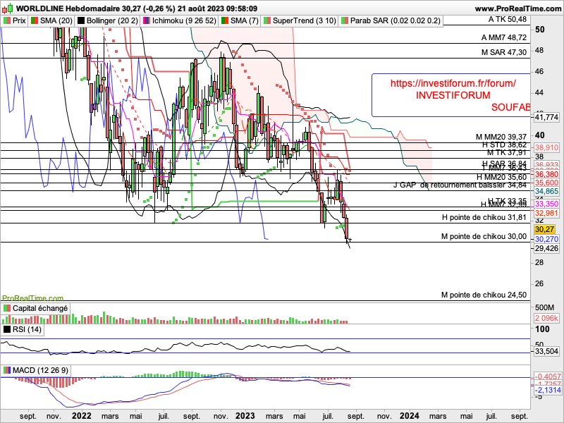Select the 2023 year label on time axis
The height and width of the screenshot is (423, 564).
click(245, 416)
